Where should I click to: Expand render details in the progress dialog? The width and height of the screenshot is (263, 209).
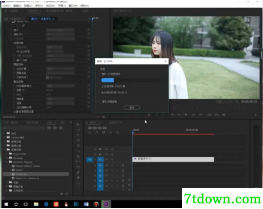(x=99, y=102)
